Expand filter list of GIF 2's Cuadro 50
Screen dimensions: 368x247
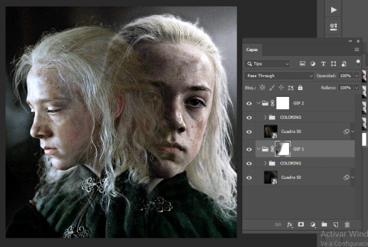click(352, 132)
